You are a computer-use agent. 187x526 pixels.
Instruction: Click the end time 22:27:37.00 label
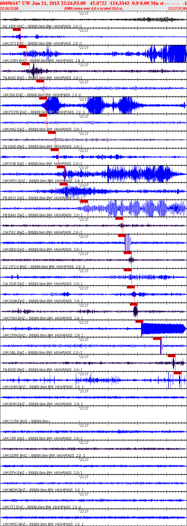click(x=177, y=9)
